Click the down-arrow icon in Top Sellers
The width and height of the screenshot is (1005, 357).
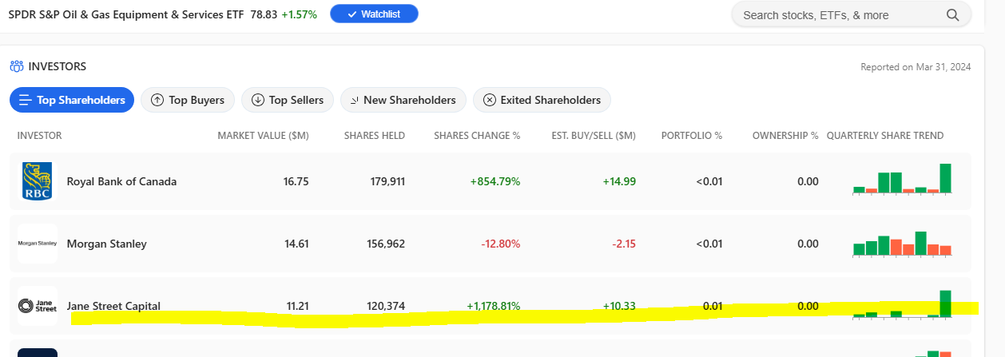tap(257, 100)
